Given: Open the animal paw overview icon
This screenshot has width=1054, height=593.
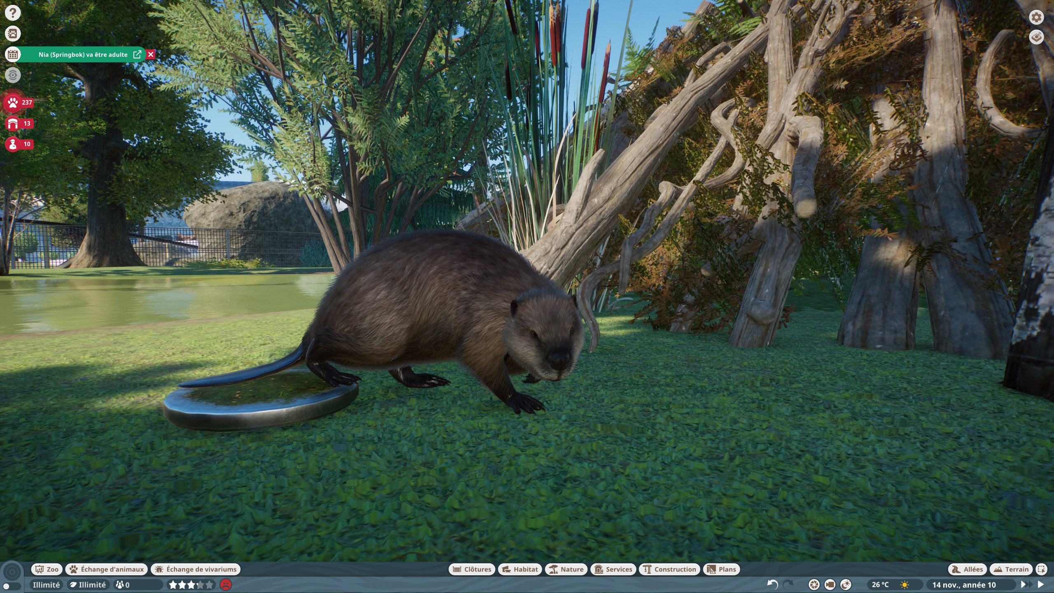Looking at the screenshot, I should pos(13,33).
